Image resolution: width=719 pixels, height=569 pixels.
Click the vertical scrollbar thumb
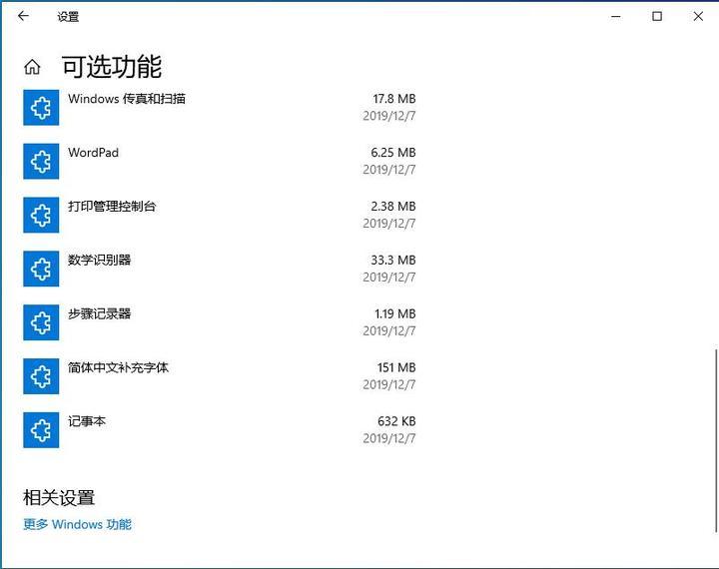point(714,399)
